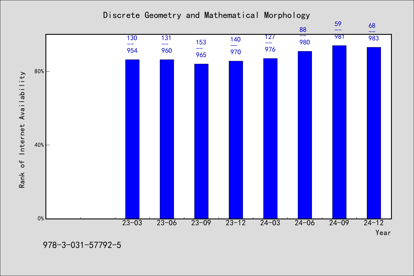Click the rank value 127 above 24-03

click(x=270, y=37)
